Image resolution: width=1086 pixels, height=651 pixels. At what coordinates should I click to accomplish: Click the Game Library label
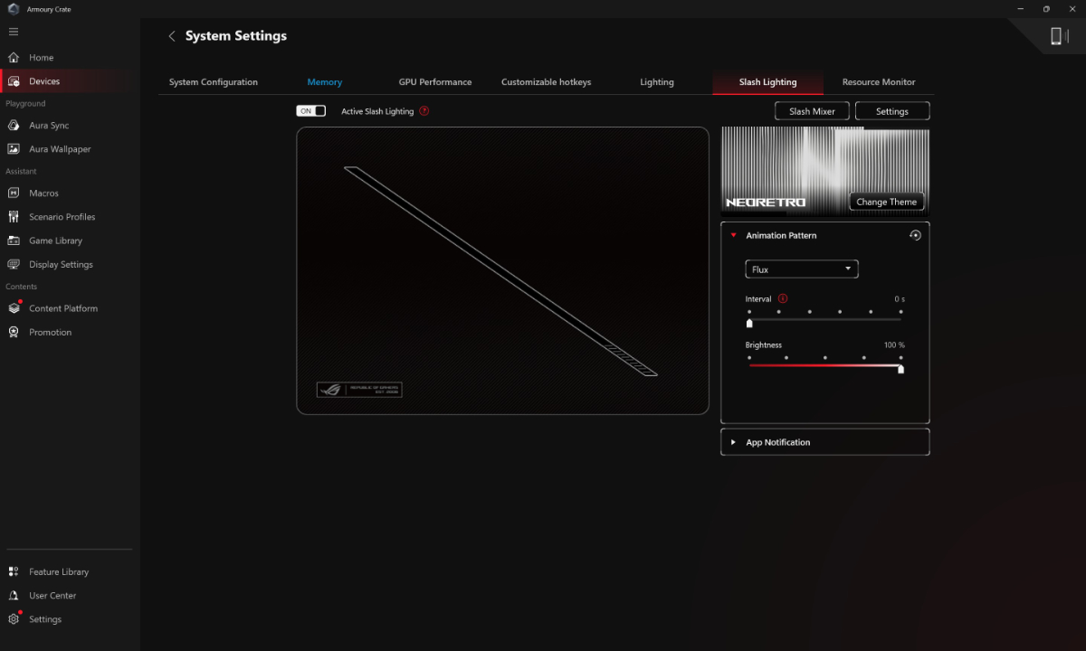(56, 241)
